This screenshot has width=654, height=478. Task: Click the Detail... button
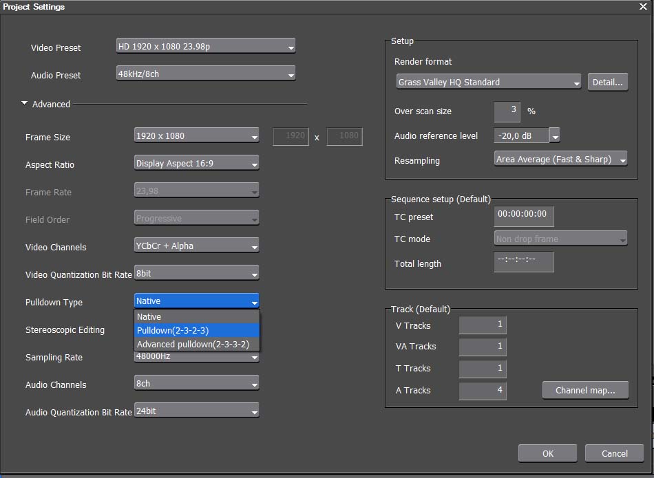pos(607,83)
